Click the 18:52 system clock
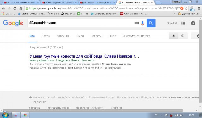 click(x=192, y=115)
